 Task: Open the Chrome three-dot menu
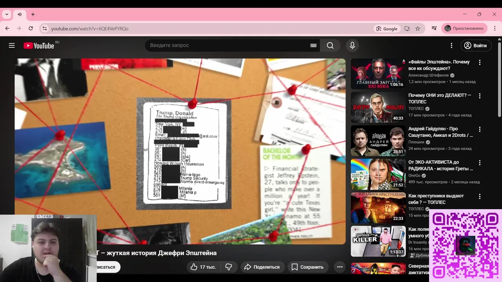click(x=494, y=29)
